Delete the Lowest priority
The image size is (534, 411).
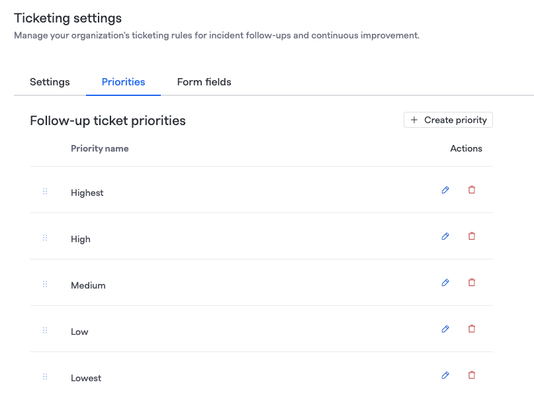(472, 375)
